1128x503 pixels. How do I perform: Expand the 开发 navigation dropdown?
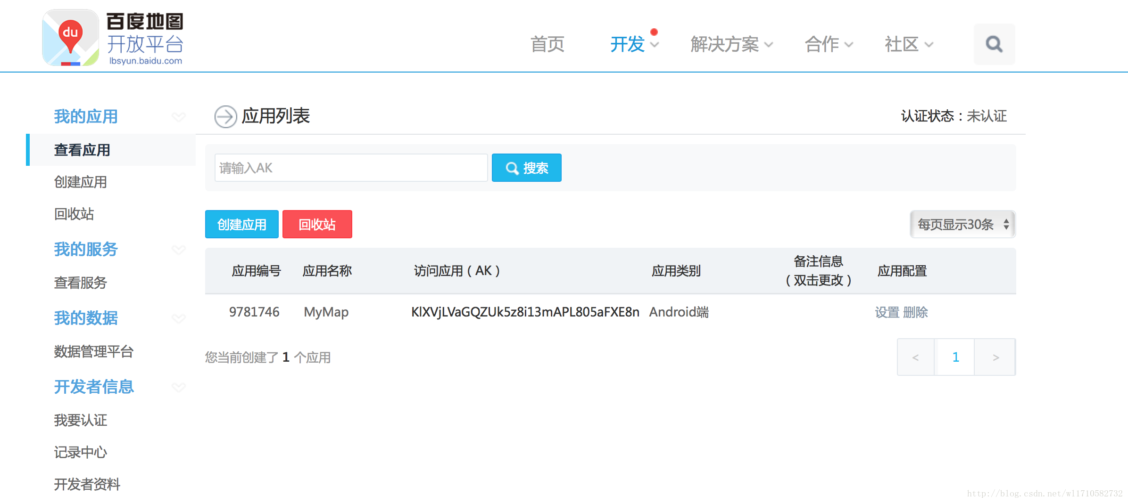(655, 45)
